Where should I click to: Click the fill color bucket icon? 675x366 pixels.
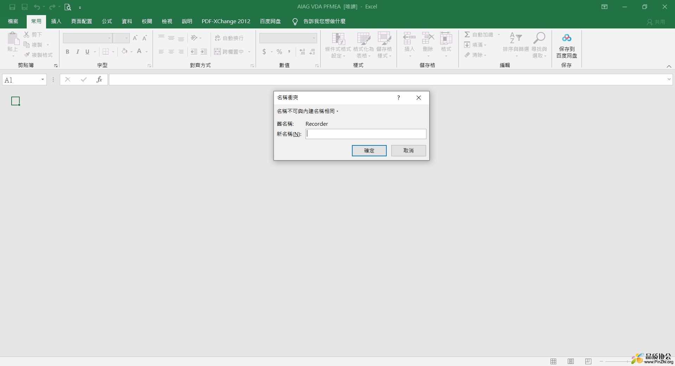click(x=124, y=52)
